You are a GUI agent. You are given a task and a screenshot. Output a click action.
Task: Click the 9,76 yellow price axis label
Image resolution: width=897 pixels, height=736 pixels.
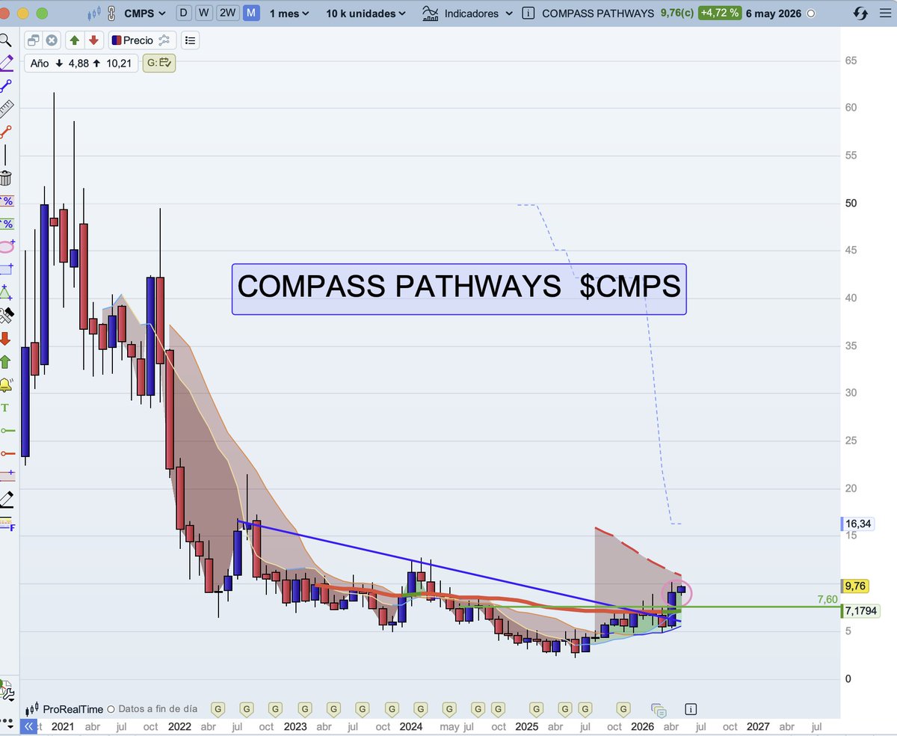pyautogui.click(x=857, y=585)
